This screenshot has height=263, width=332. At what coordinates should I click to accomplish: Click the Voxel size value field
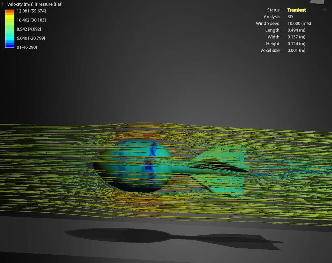pyautogui.click(x=296, y=50)
